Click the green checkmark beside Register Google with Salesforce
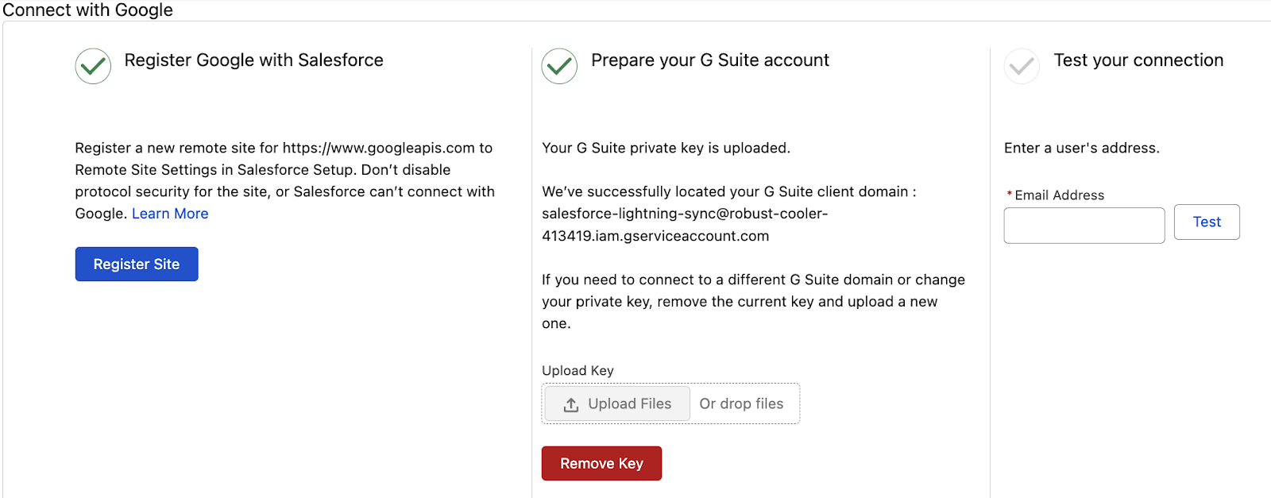 [93, 66]
